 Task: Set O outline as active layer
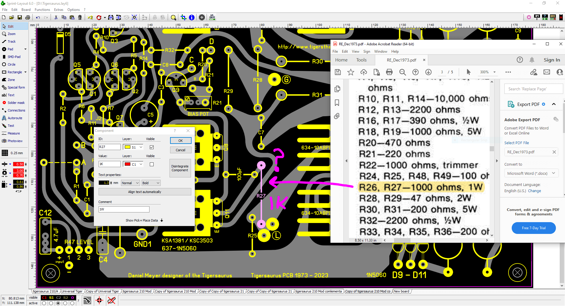tap(72, 303)
